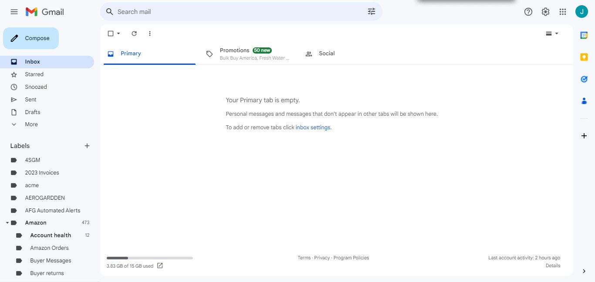Open storage management link icon
The image size is (595, 282).
point(160,265)
